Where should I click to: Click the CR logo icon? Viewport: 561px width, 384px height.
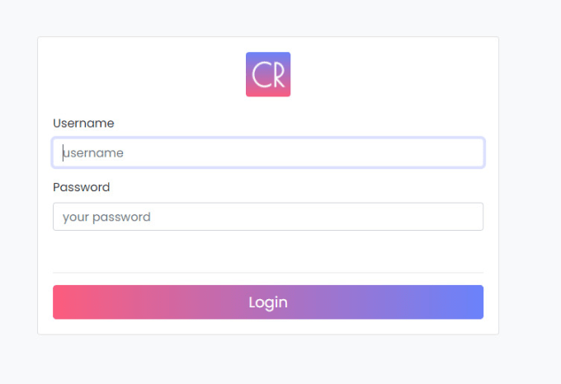coord(268,74)
